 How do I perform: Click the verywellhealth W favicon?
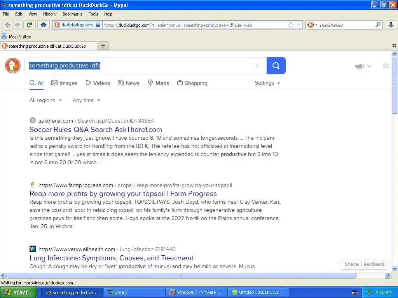(x=33, y=249)
